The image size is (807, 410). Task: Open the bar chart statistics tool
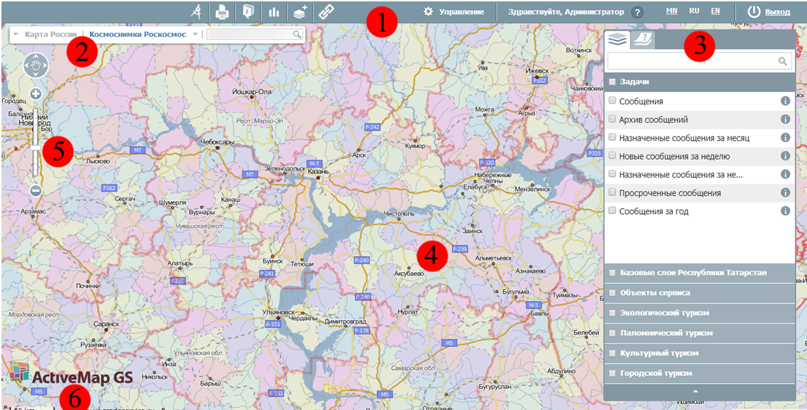pyautogui.click(x=274, y=12)
